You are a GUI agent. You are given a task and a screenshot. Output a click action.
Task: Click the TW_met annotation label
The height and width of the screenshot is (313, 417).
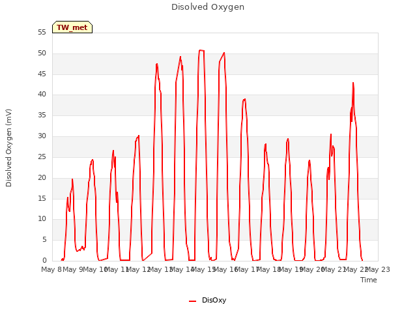point(72,27)
